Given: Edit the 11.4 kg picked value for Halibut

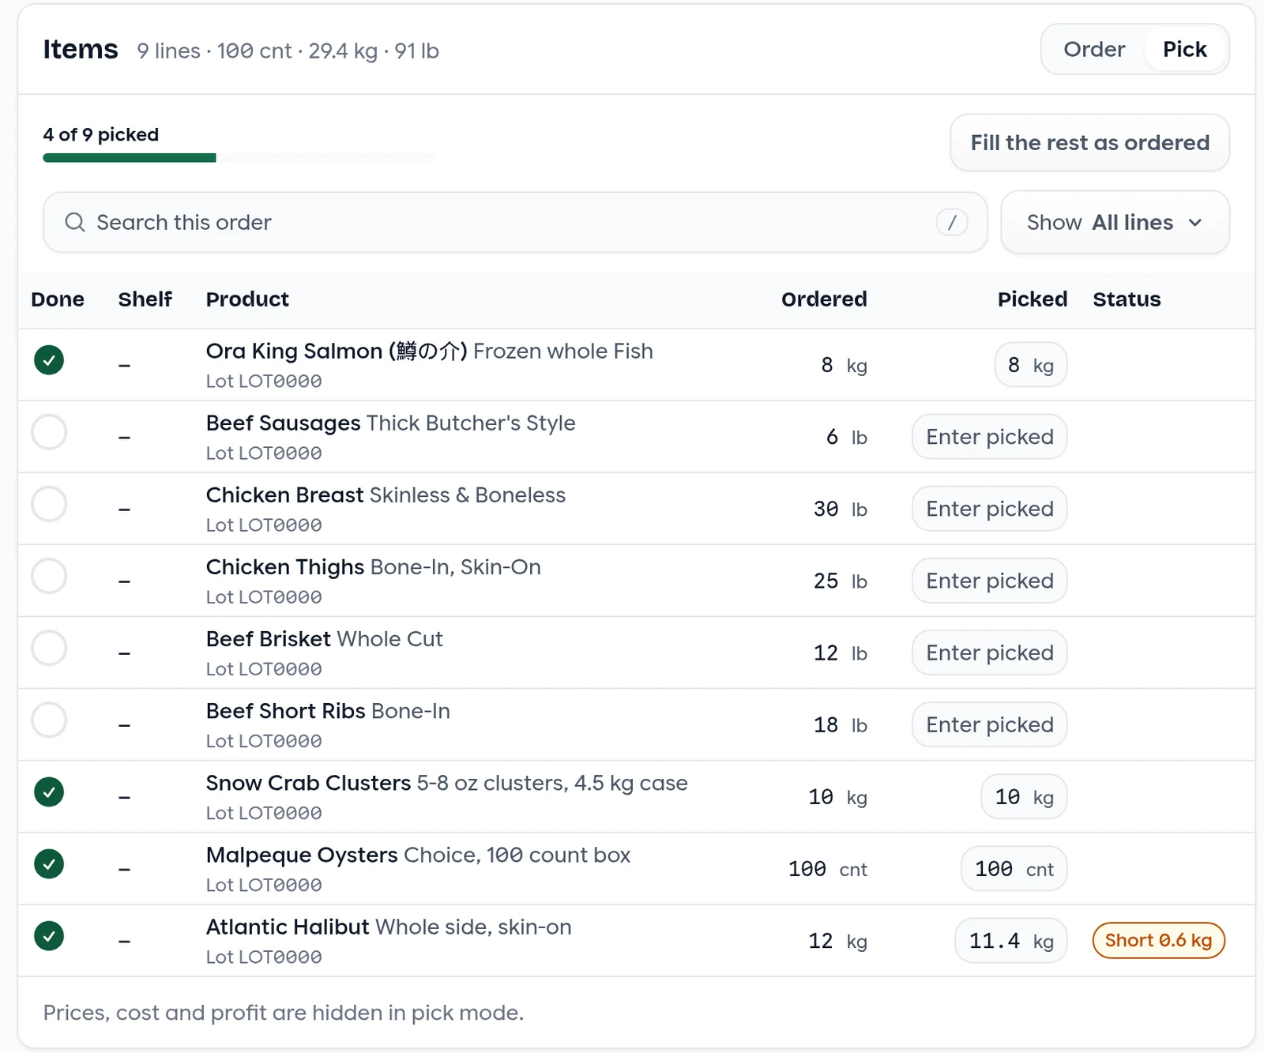Looking at the screenshot, I should [1011, 941].
